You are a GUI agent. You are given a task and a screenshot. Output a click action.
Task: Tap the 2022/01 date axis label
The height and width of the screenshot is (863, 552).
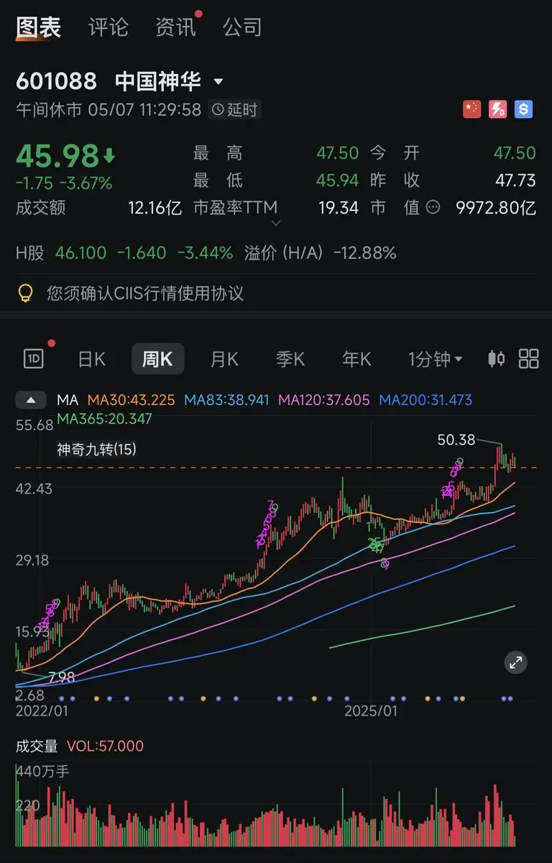pyautogui.click(x=42, y=711)
